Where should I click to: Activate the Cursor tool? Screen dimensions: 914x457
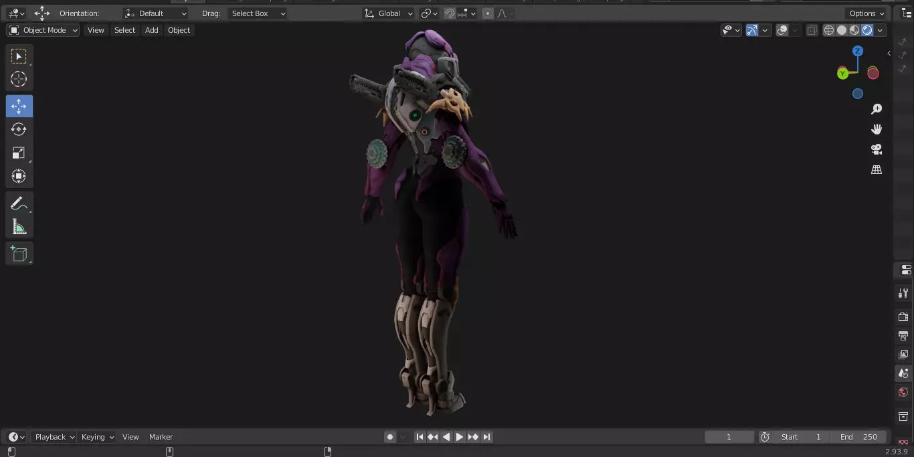coord(19,79)
